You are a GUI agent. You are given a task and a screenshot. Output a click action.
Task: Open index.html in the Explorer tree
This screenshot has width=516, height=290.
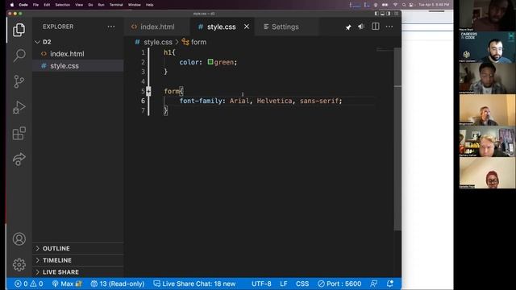click(77, 54)
